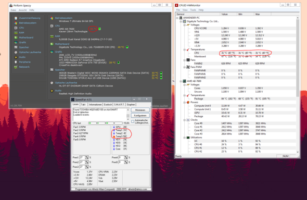Click the Optische Laufwerke heading in Speccy summary
307x200 pixels.
point(66,83)
